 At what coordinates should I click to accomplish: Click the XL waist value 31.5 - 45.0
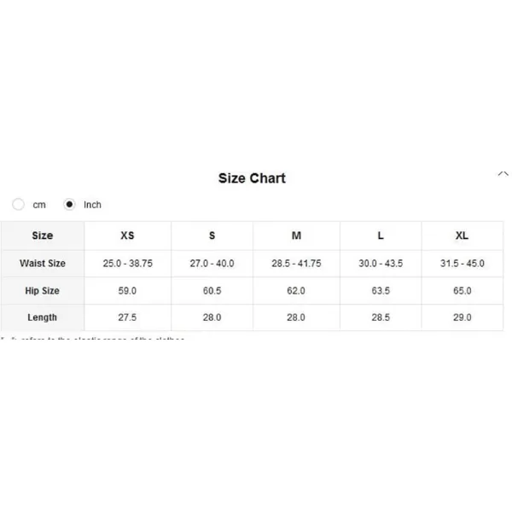tap(462, 263)
